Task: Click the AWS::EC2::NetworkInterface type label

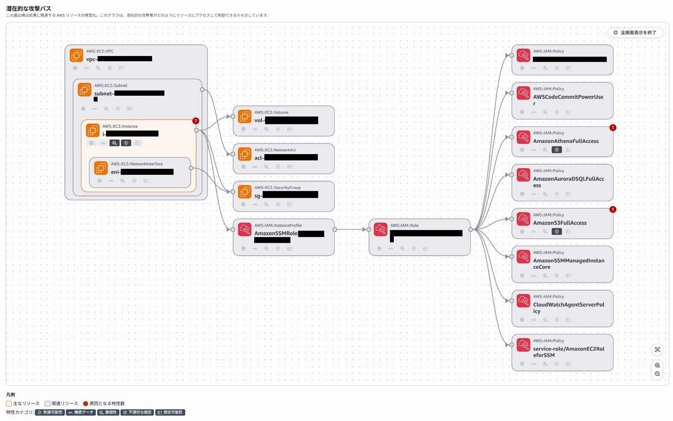Action: (x=137, y=164)
